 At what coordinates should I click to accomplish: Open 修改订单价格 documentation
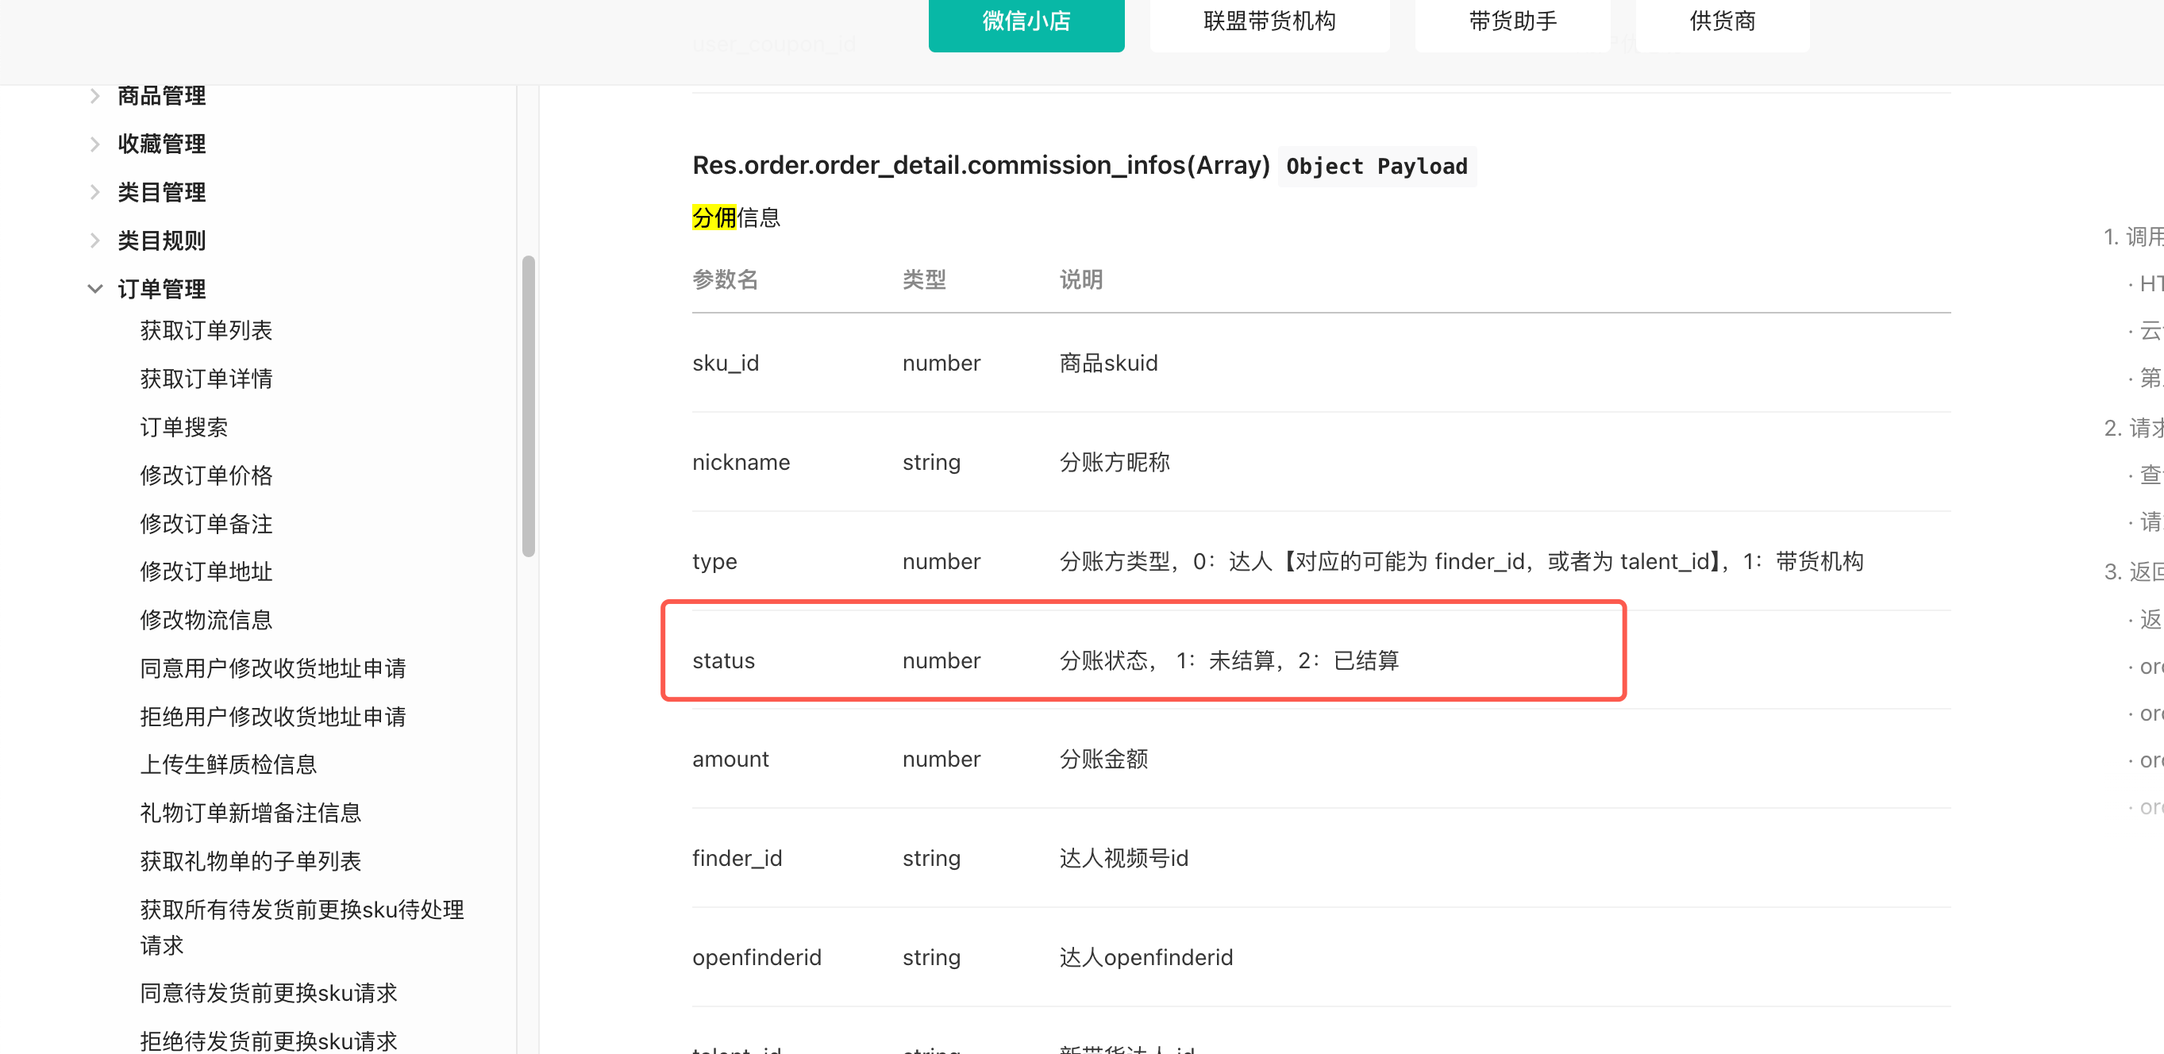(x=206, y=475)
